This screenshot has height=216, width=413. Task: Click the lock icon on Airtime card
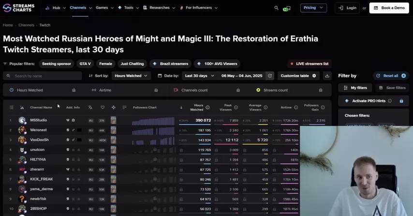(156, 90)
